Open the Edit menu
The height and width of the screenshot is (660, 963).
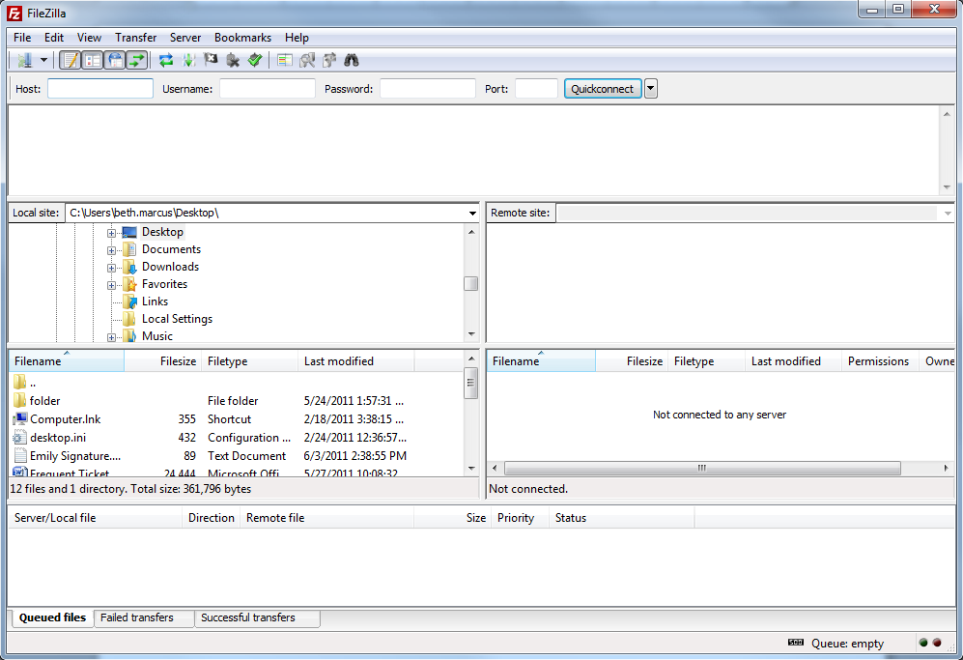(54, 38)
